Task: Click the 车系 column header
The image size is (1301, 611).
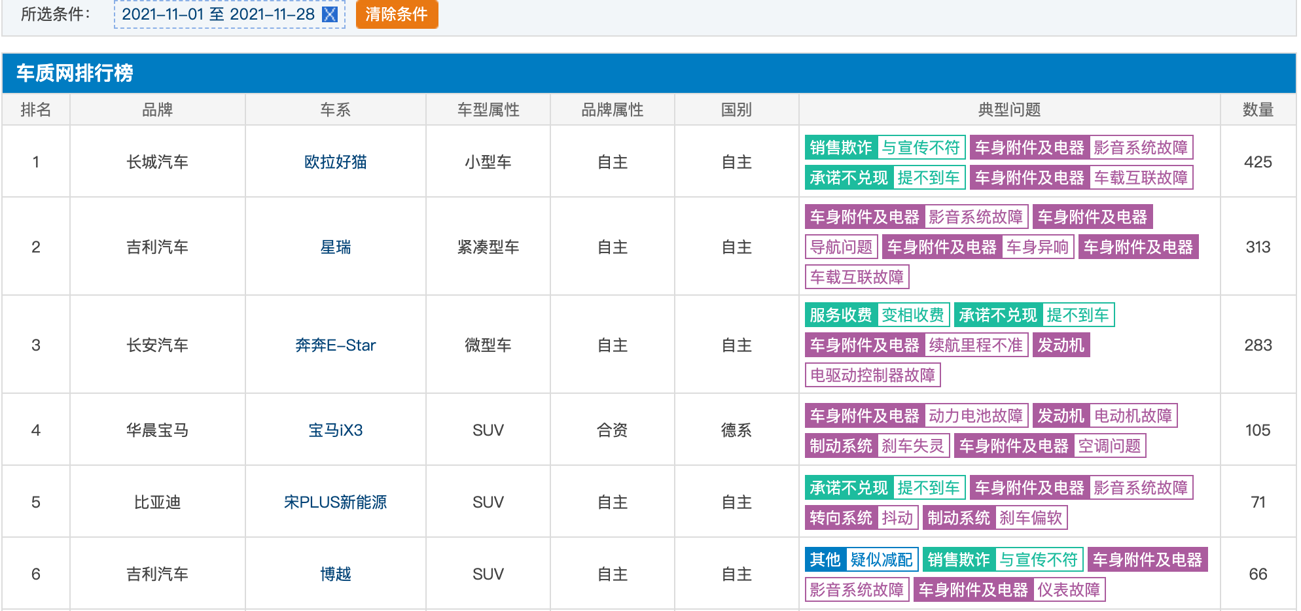Action: pos(335,110)
